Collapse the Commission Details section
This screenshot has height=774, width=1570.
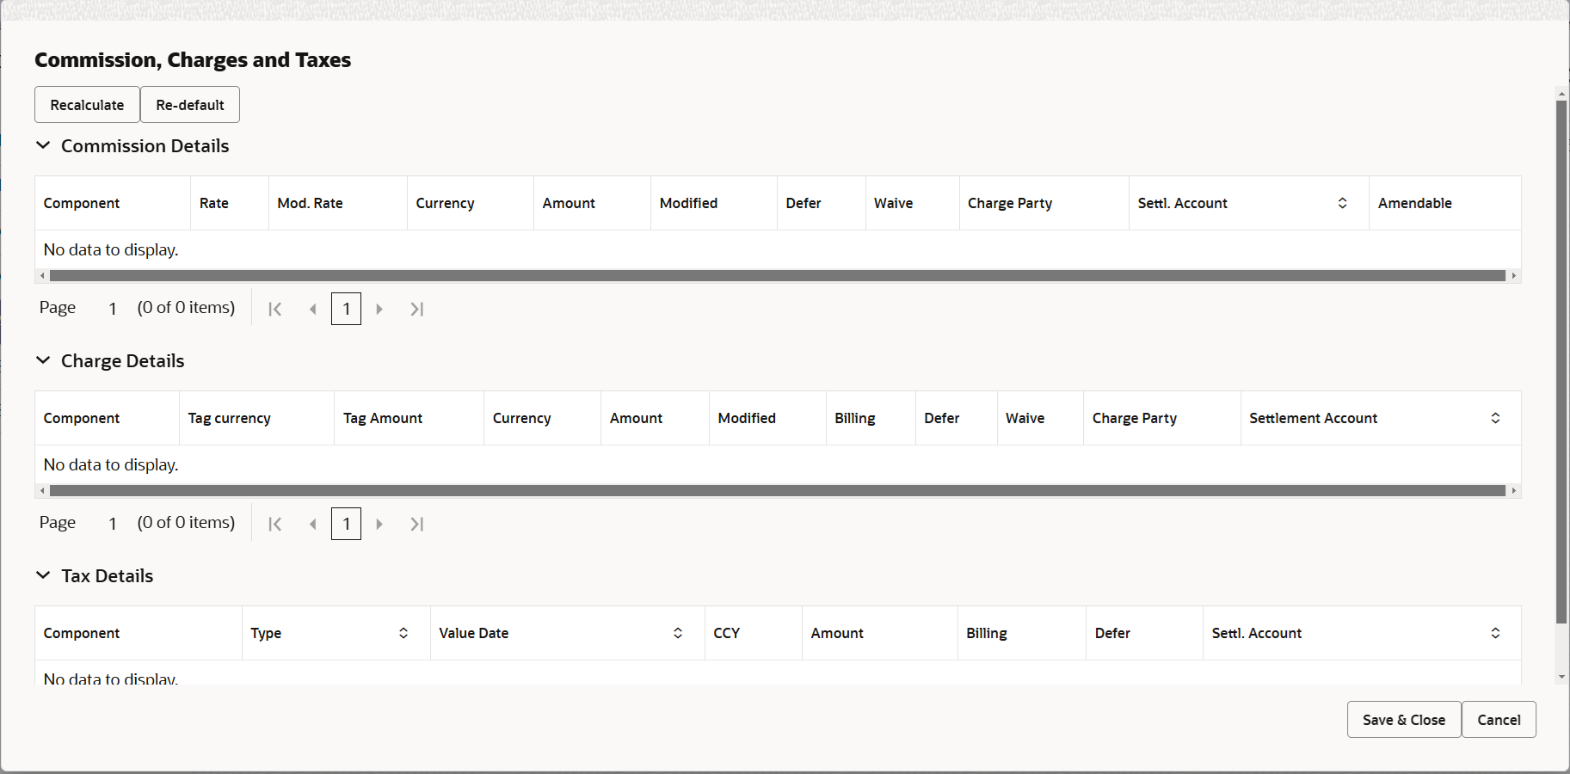tap(43, 145)
